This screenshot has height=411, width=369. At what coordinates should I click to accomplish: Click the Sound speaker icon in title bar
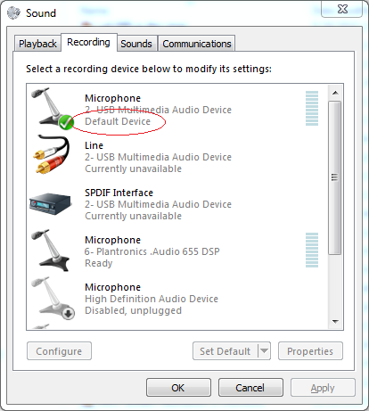(x=13, y=13)
